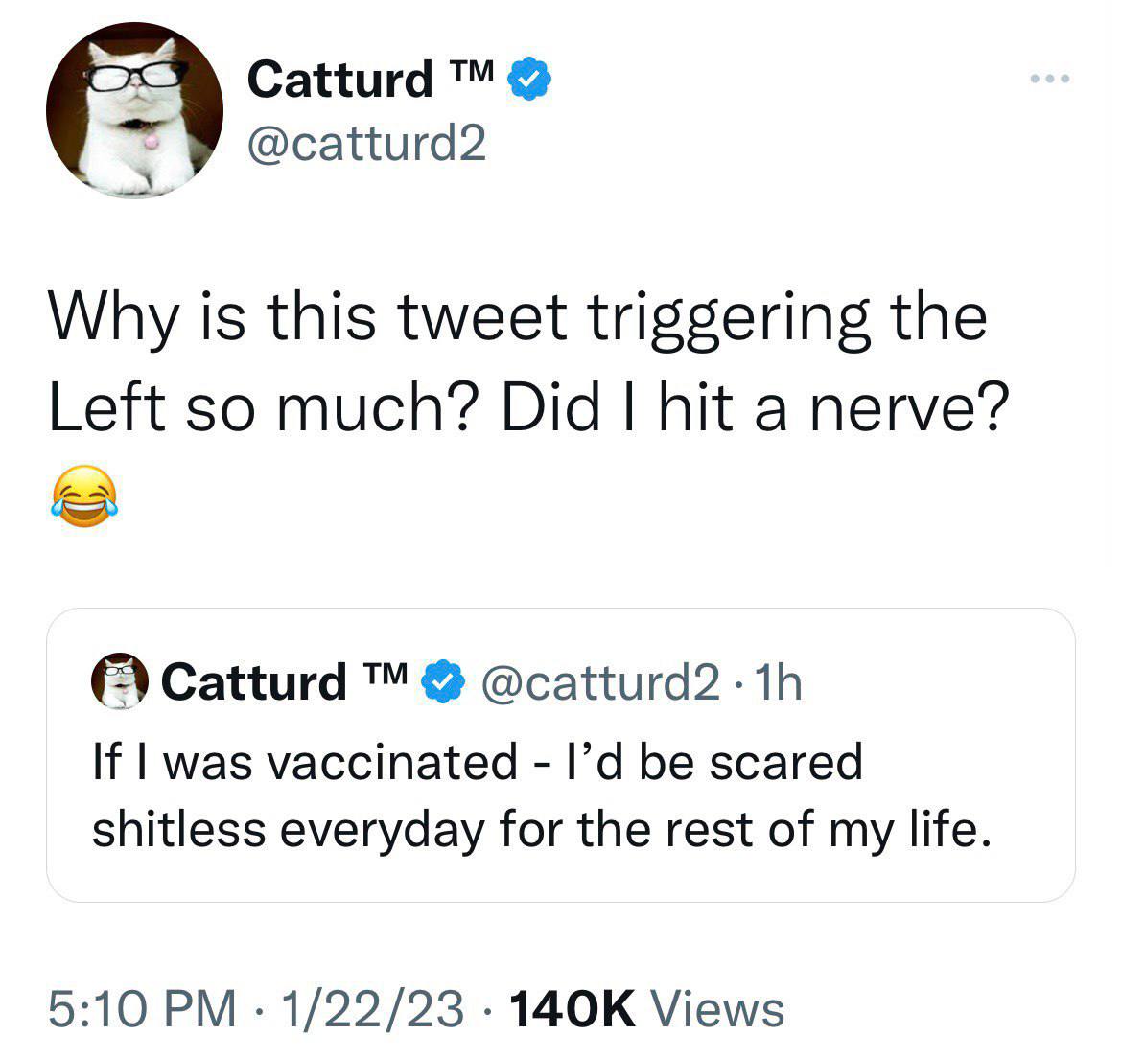The width and height of the screenshot is (1122, 1059).
Task: Click the top "Catturd" display name
Action: tap(339, 79)
